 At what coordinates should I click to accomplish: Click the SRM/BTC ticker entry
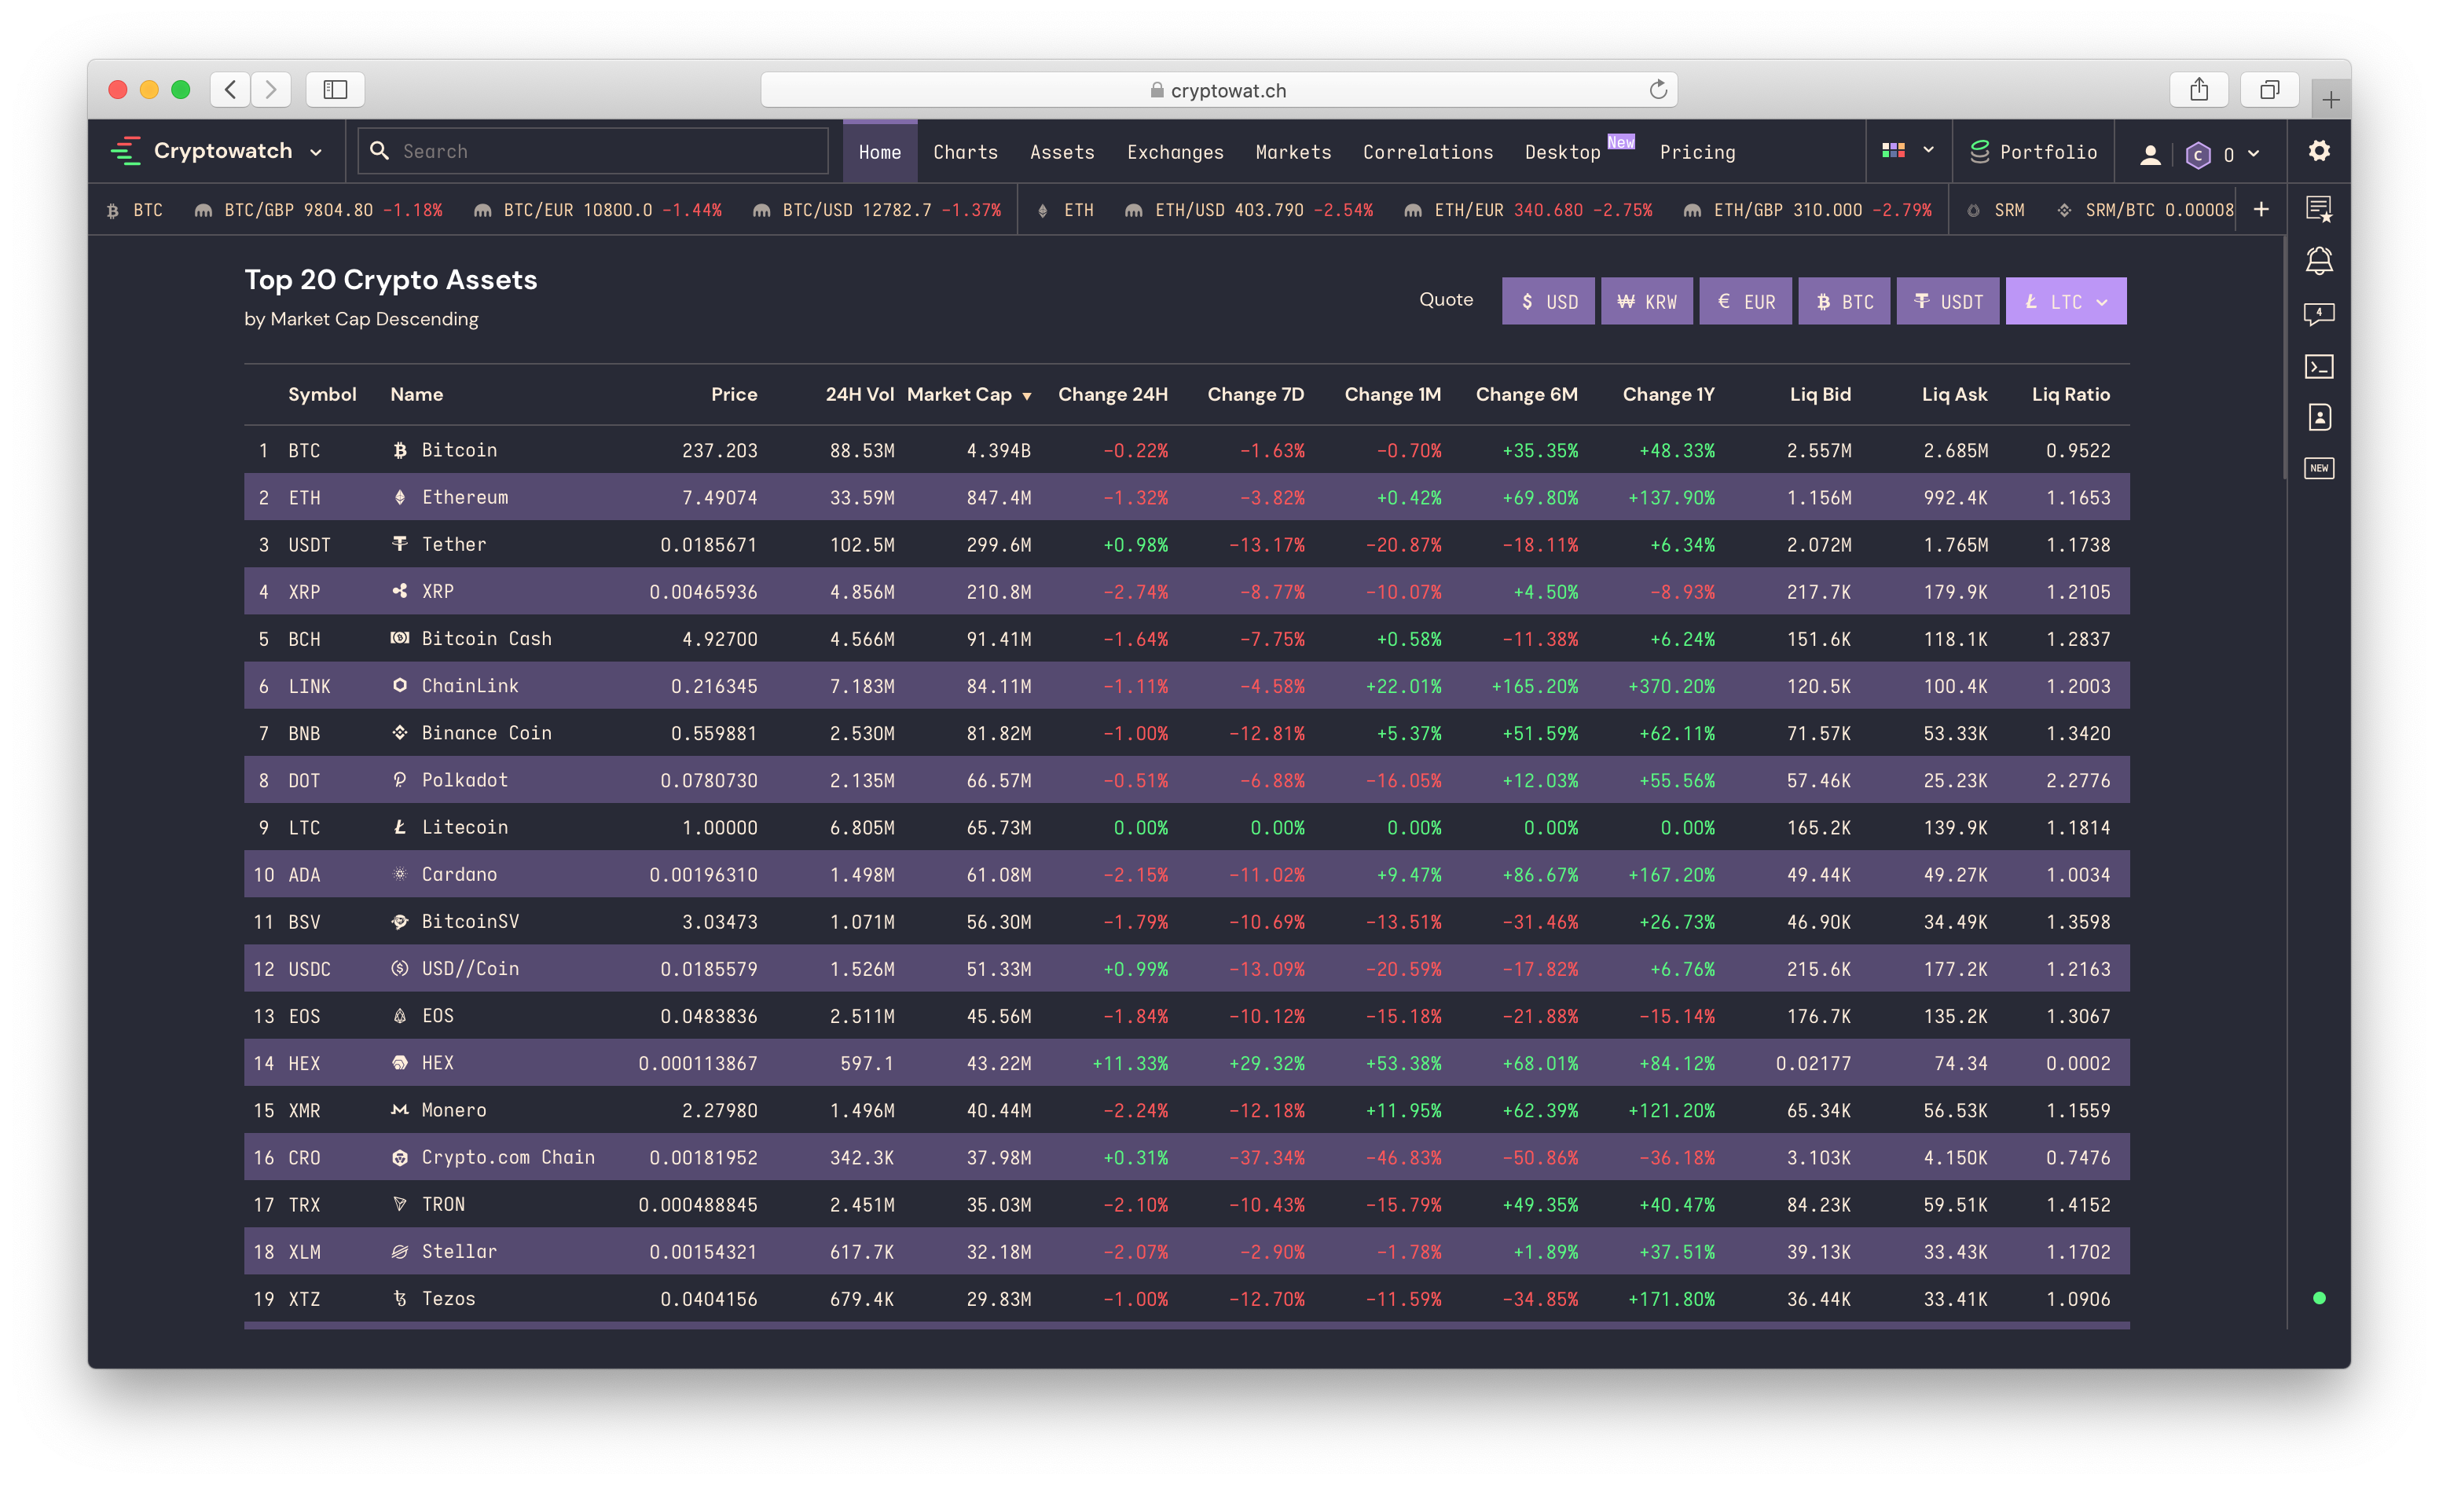click(x=2144, y=210)
